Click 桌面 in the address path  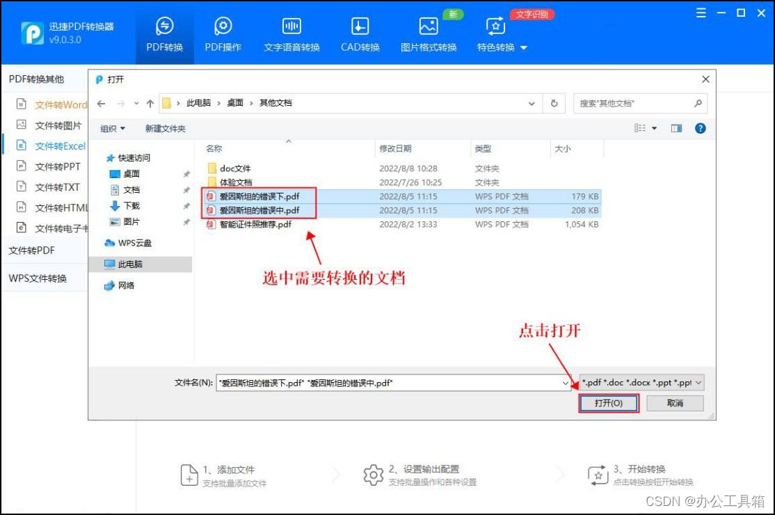pos(234,103)
